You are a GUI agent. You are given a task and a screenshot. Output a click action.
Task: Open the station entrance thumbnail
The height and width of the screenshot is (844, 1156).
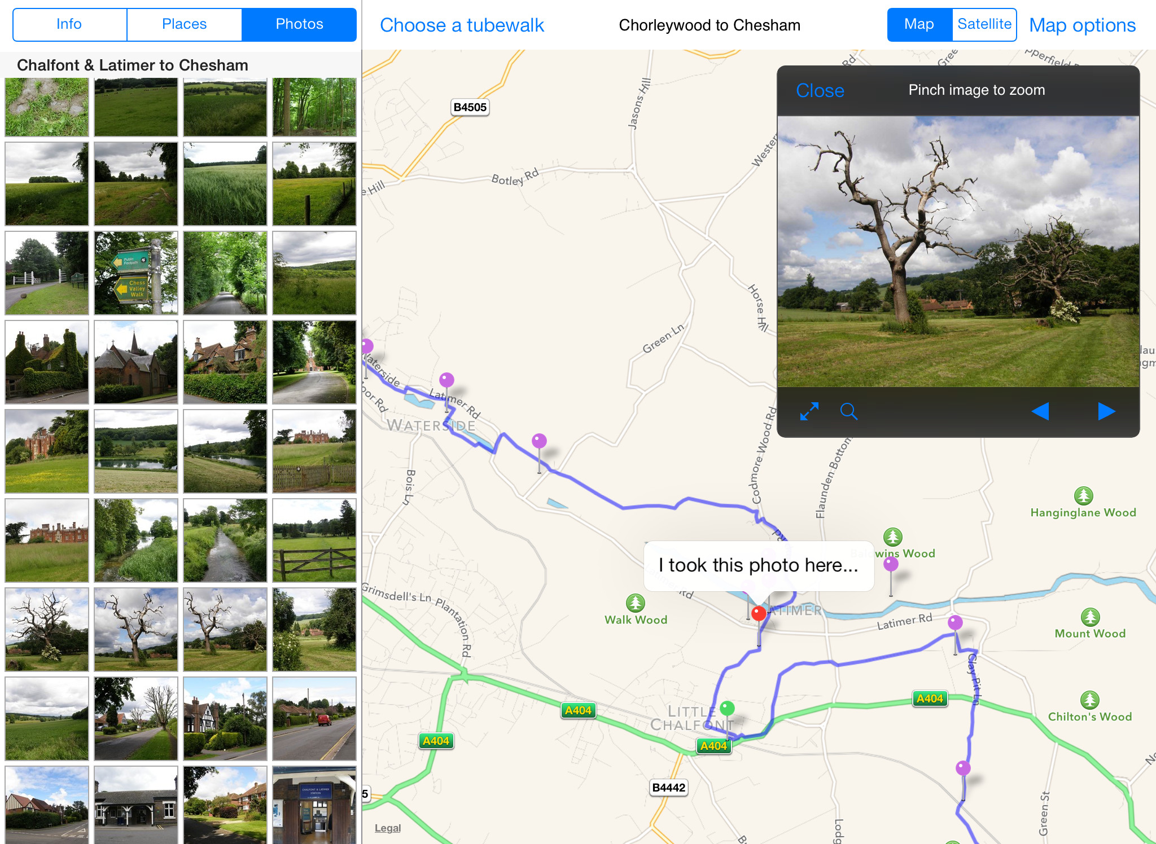point(314,806)
